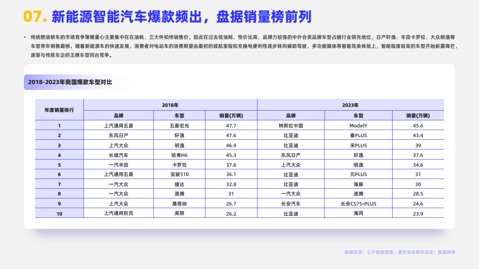Screen dimensions: 479x269
Task: Click the 一汽大众 cell beside 捷达
Action: click(x=119, y=184)
